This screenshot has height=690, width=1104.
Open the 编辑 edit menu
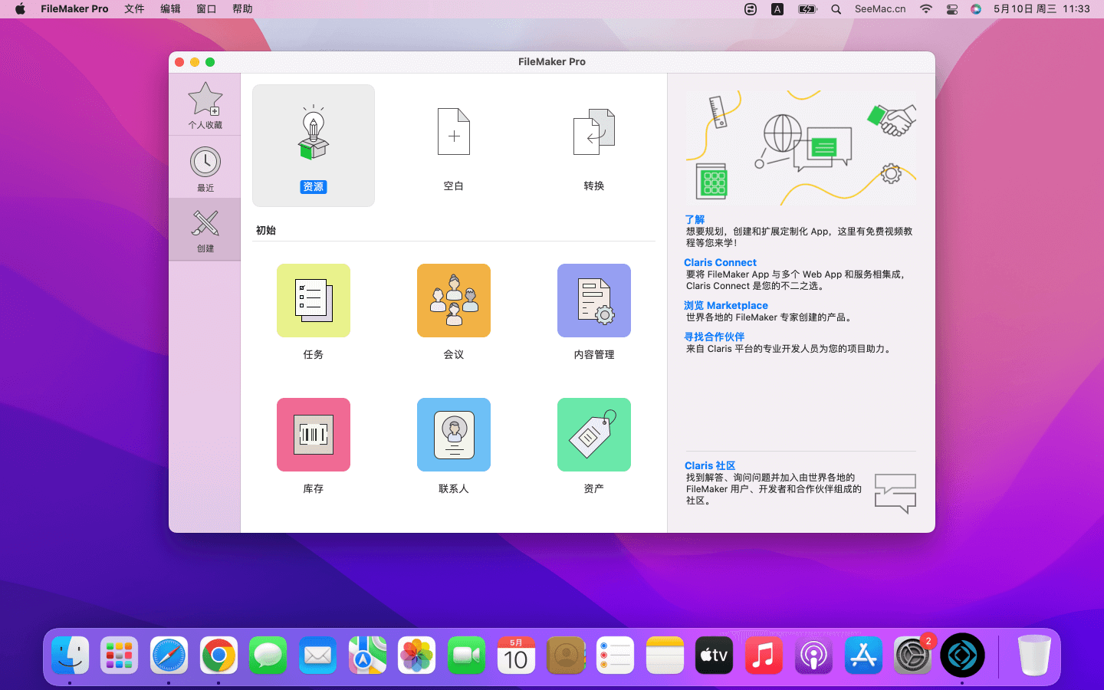170,9
